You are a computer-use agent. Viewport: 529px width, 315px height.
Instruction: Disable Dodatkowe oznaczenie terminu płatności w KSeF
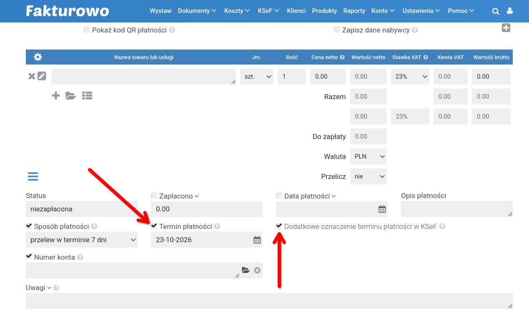(279, 226)
